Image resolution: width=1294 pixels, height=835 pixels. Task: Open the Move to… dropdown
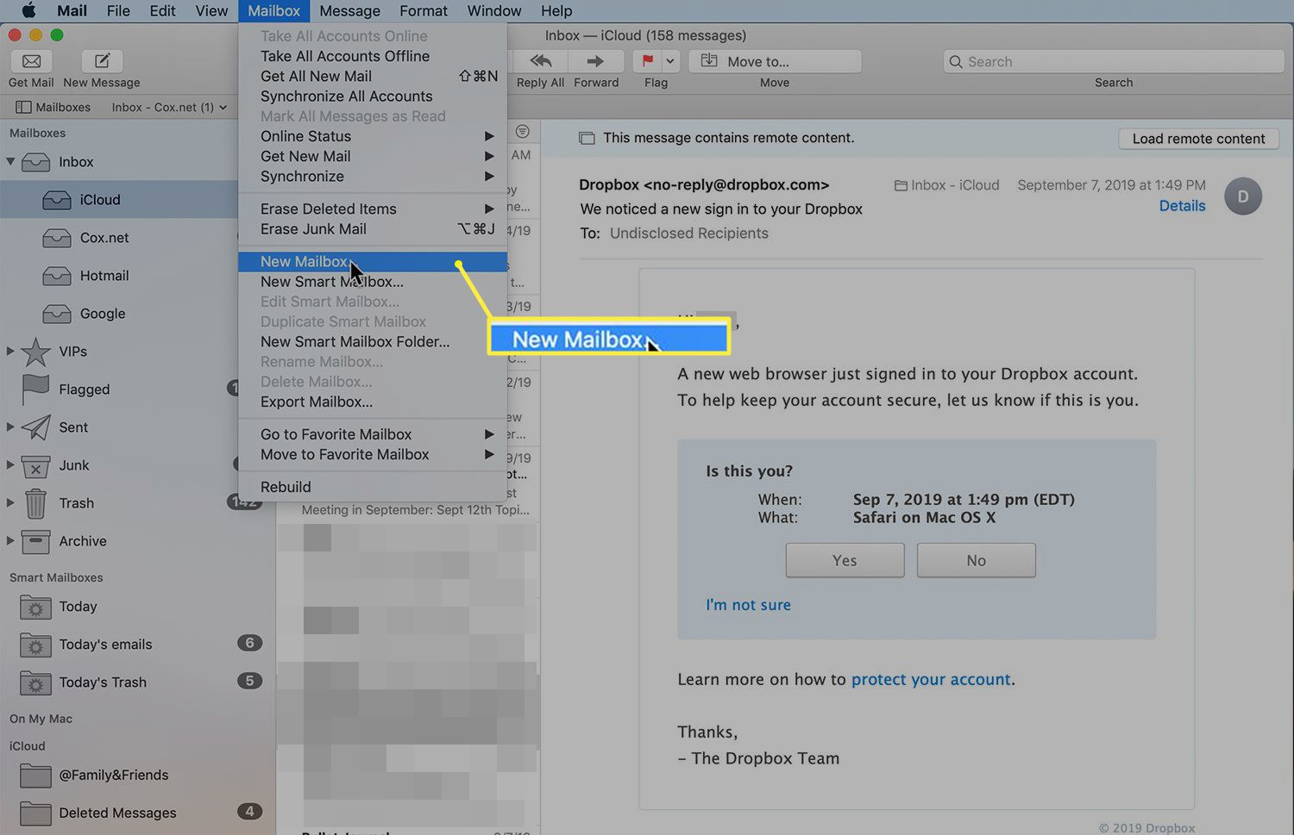pos(775,61)
